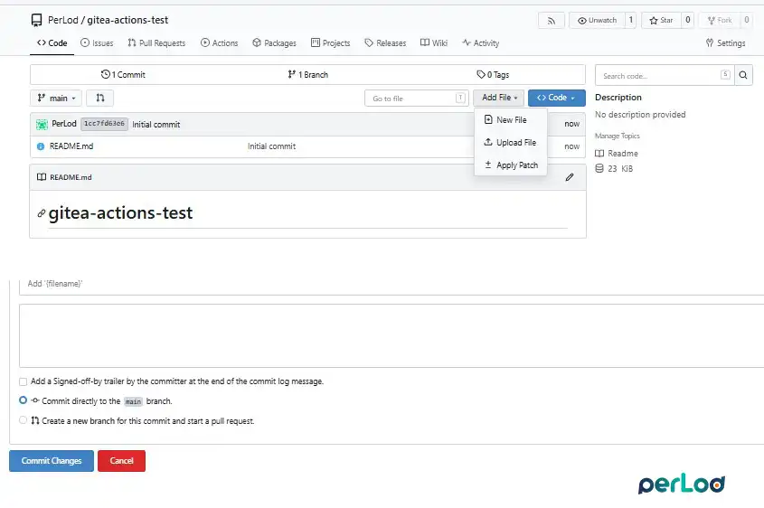Select Commit directly to main branch
This screenshot has height=508, width=764.
click(23, 400)
